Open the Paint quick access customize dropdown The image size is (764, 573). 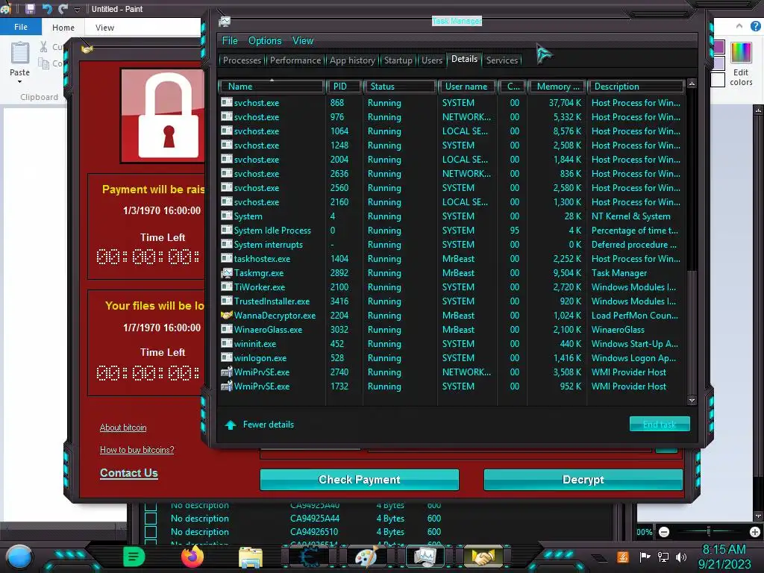coord(77,9)
